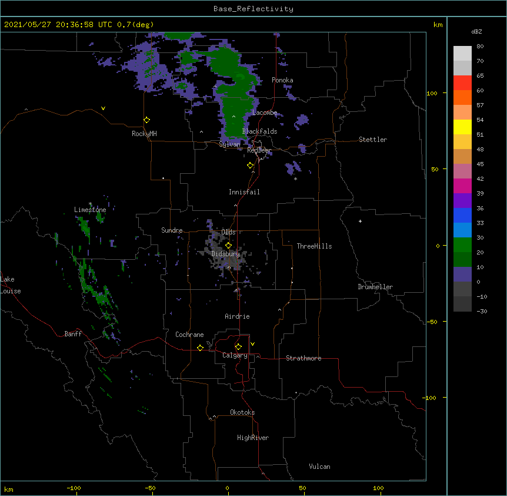The image size is (507, 496).
Task: Select the Ponoka city label
Action: [x=282, y=80]
